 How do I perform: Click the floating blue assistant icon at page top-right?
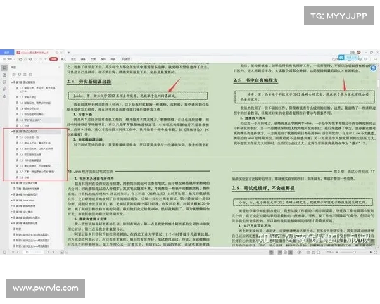tap(374, 68)
